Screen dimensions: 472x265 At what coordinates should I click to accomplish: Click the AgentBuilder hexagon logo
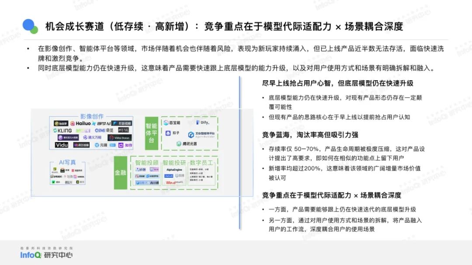pos(191,135)
